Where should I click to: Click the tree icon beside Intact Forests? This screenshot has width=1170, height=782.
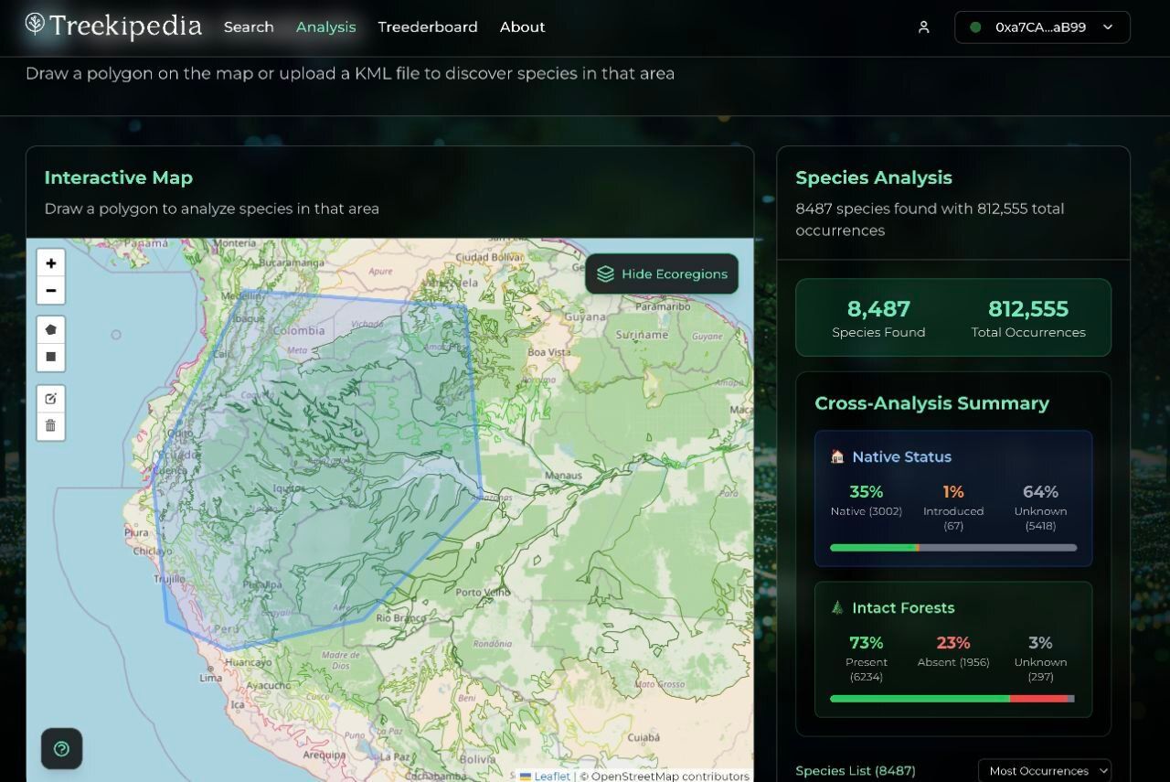[837, 607]
